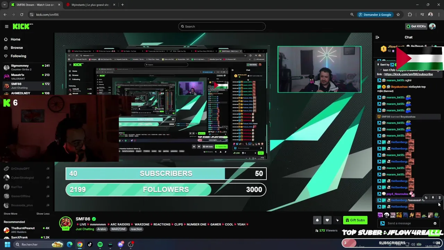Screen dimensions: 444x250
Task: Click the address bar kick.com/smf86
Action: [x=48, y=15]
